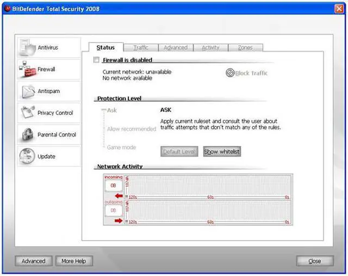Set protection slider to Allow recommended
The height and width of the screenshot is (276, 348).
(102, 129)
